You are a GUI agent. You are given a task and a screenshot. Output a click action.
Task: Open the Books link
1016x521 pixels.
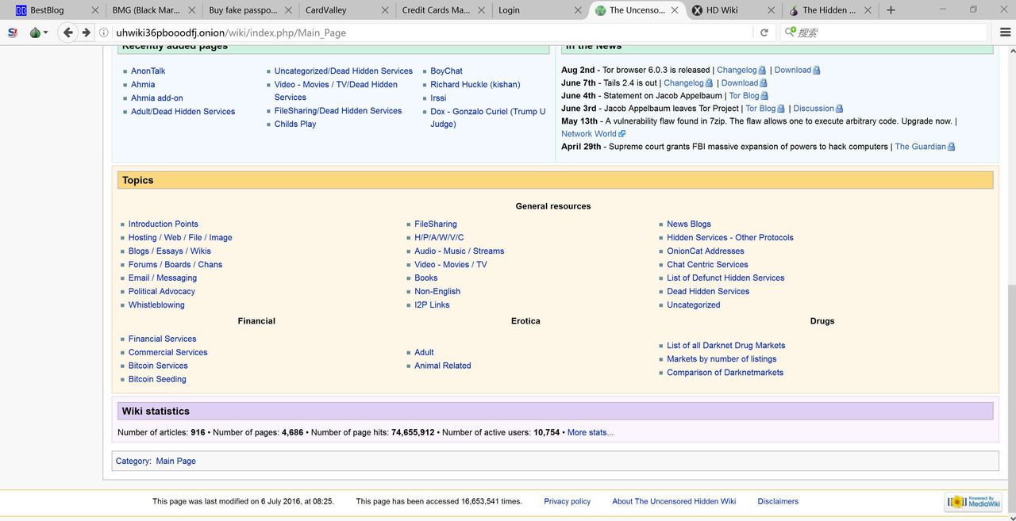[425, 278]
